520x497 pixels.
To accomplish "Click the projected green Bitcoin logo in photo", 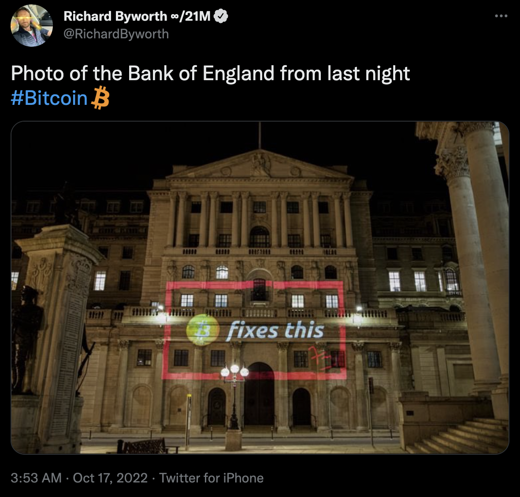I will (203, 330).
